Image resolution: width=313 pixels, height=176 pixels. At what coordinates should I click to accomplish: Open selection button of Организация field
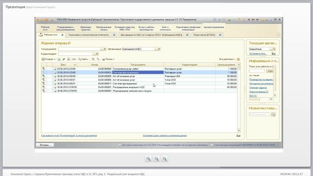(x=156, y=49)
